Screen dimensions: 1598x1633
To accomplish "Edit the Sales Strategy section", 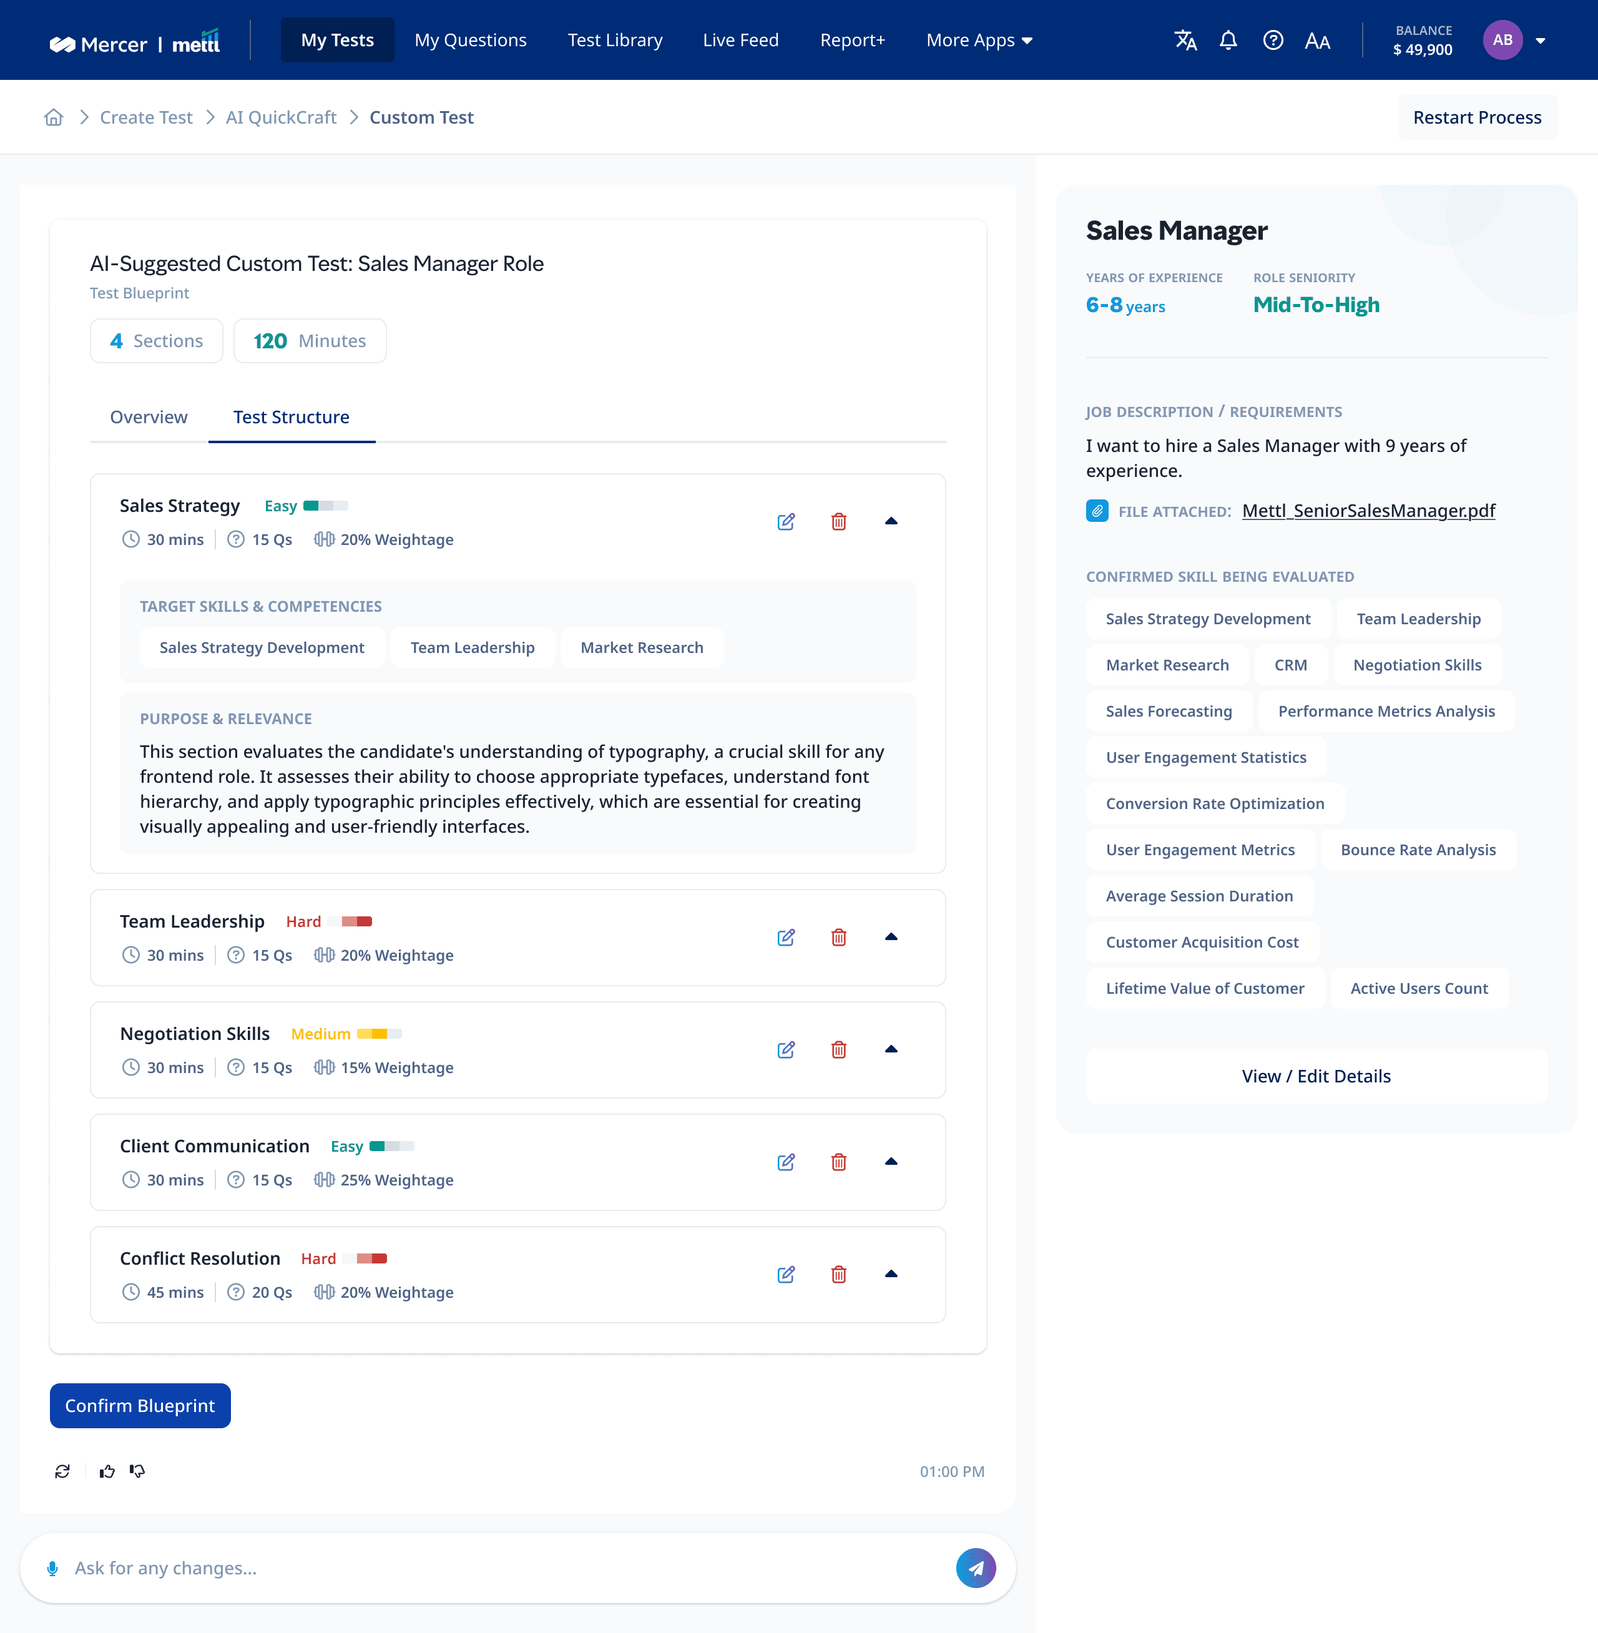I will [x=785, y=522].
